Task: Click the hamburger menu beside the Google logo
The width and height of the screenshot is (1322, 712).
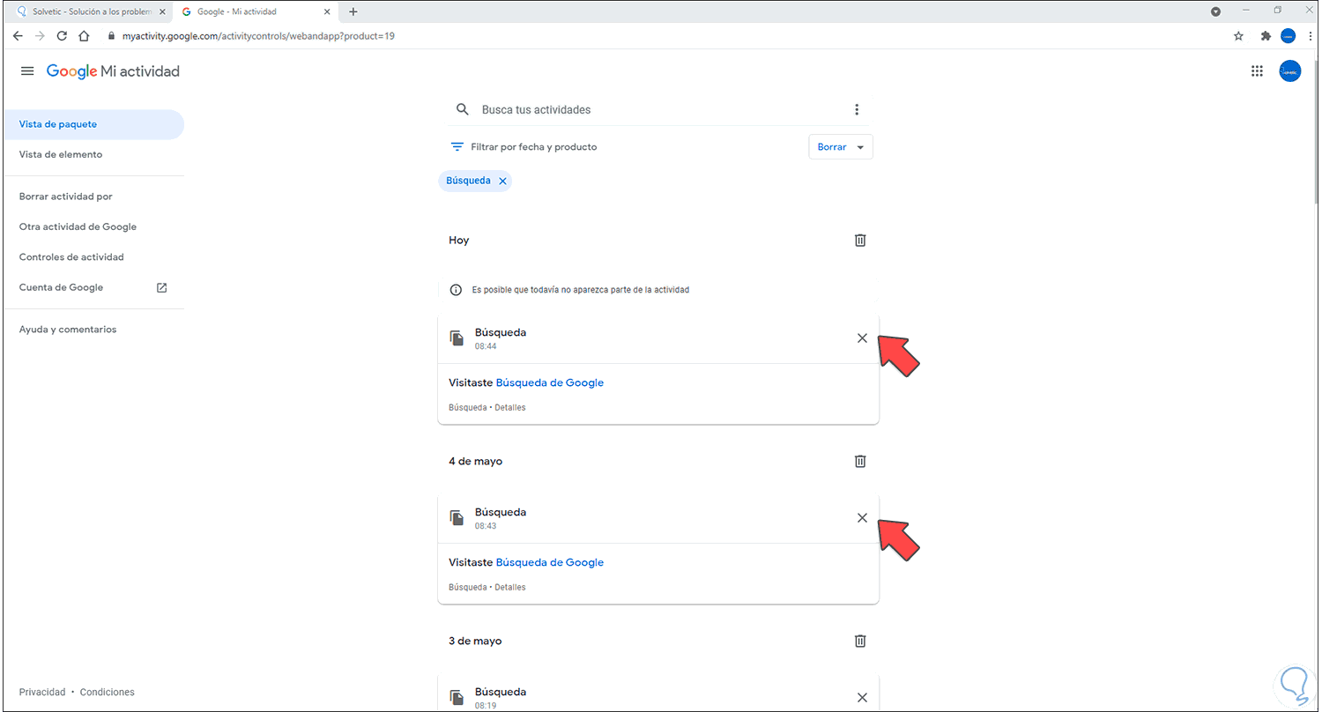Action: (x=26, y=70)
